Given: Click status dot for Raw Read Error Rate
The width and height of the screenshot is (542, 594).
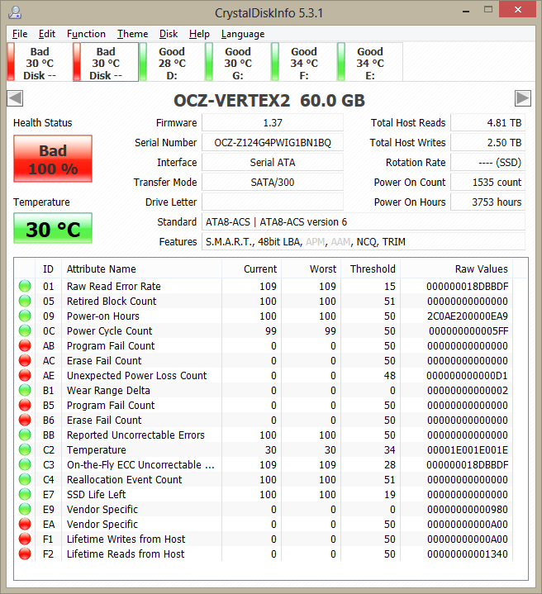Looking at the screenshot, I should tap(25, 286).
